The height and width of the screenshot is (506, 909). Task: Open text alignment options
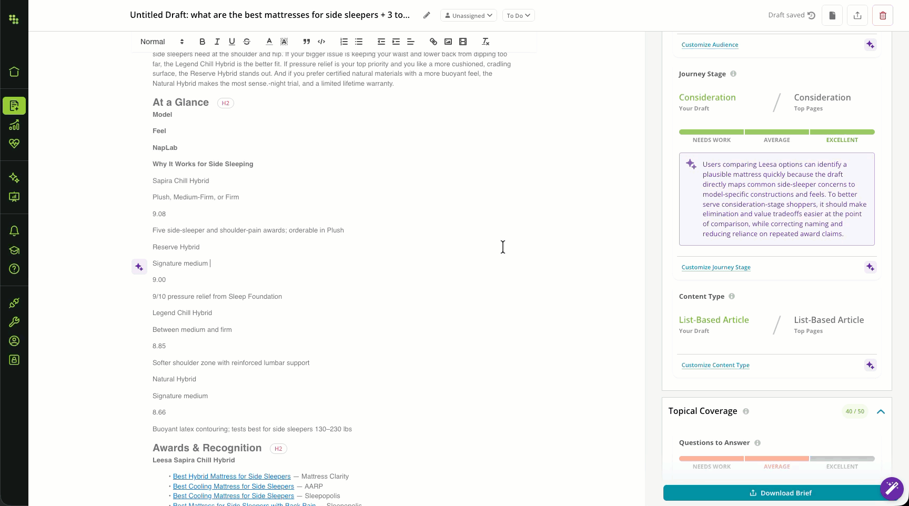(x=411, y=42)
